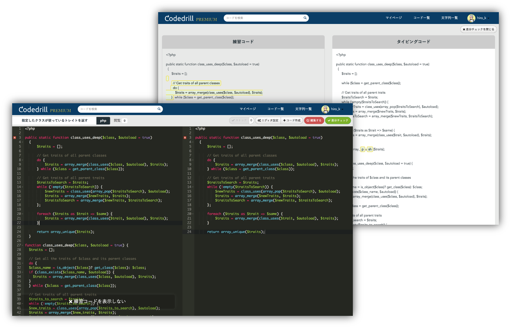Click line 24 return array_unique in the right editor
The height and width of the screenshot is (328, 511).
coord(236,232)
